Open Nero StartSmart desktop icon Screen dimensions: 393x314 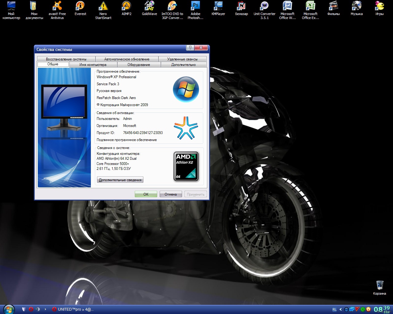pos(103,10)
